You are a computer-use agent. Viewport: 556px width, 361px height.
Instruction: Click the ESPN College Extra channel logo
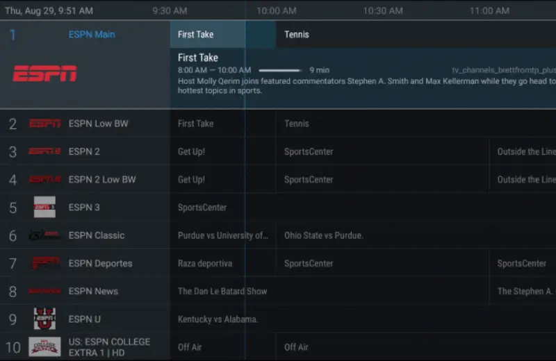(x=44, y=346)
